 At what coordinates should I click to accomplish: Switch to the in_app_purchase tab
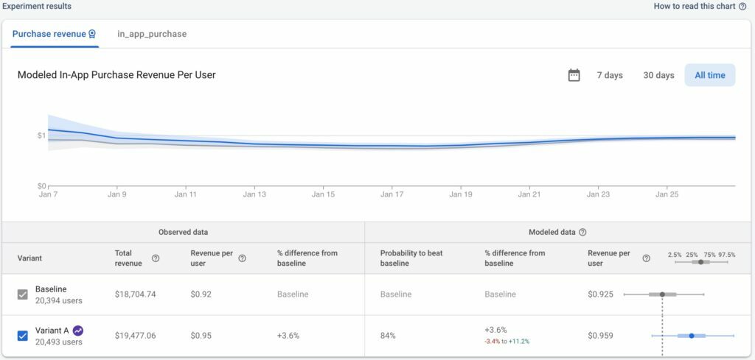pyautogui.click(x=152, y=34)
